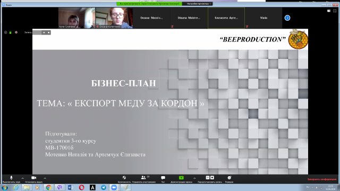Click leftmost participant video thumbnail
340x191 pixels.
pos(76,18)
